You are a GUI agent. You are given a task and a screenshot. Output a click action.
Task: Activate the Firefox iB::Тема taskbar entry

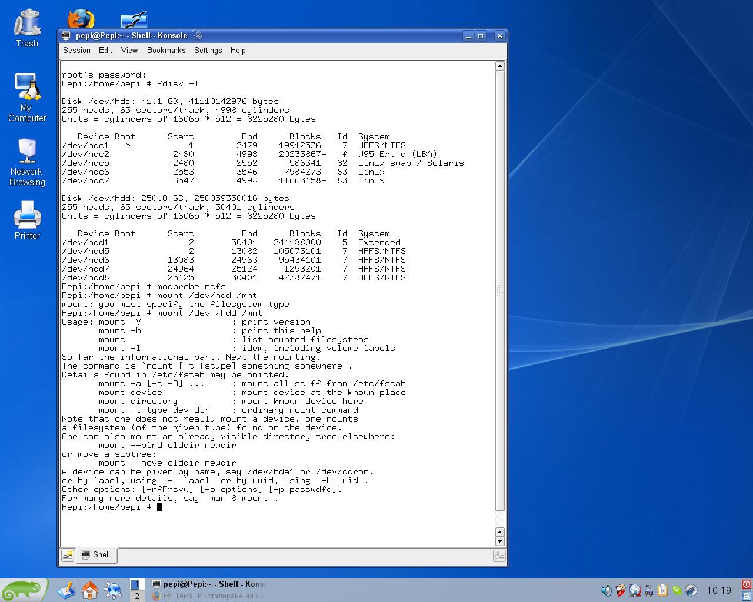click(x=209, y=596)
